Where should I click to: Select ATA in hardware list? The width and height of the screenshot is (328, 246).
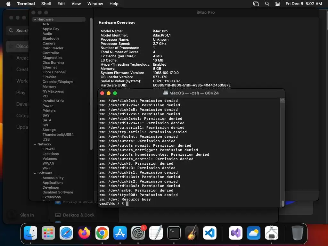pos(46,24)
